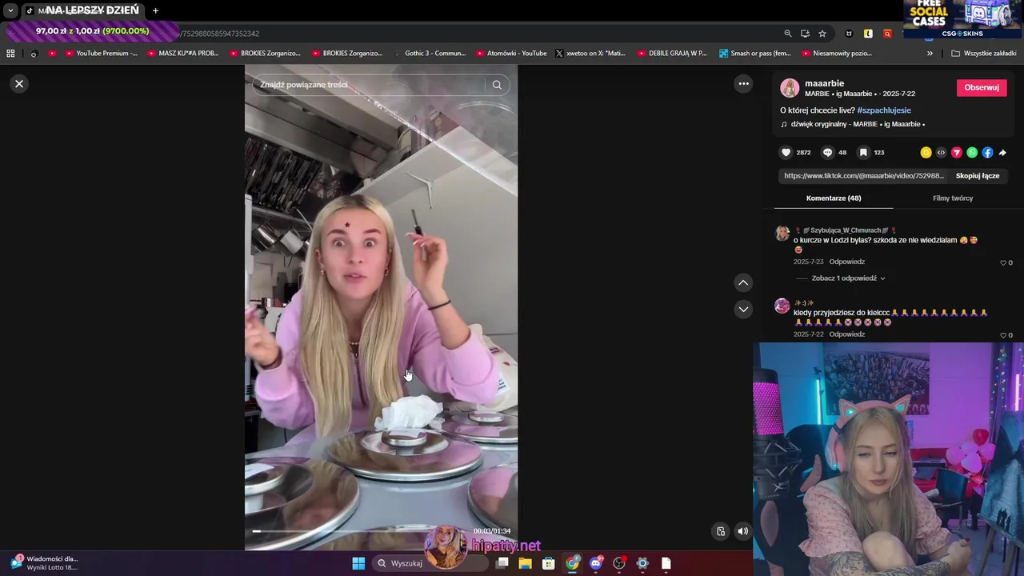Open browser tab list dropdown arrow
Screen dimensions: 1024x576
click(10, 10)
